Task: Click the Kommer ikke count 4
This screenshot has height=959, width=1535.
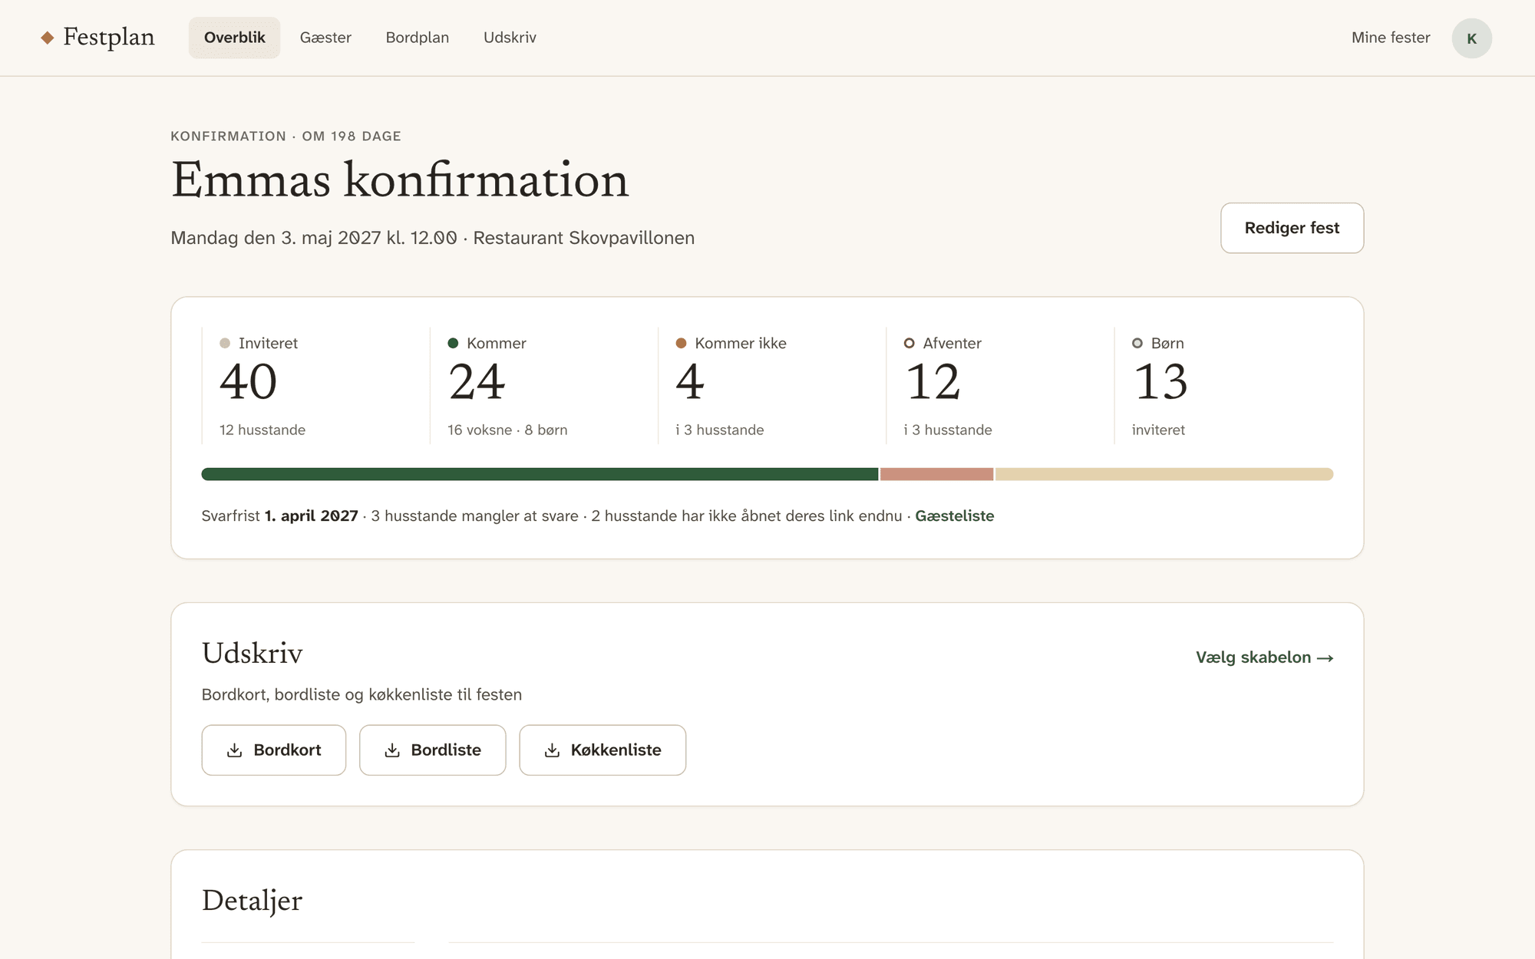Action: [690, 382]
